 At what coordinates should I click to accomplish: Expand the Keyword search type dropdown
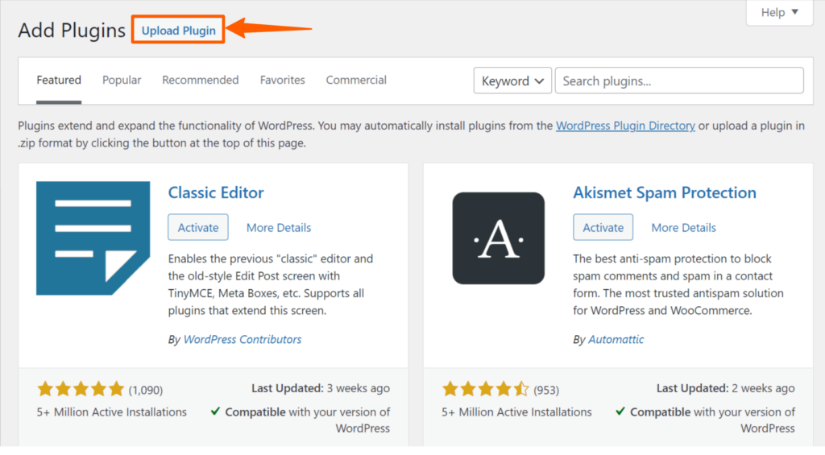coord(512,81)
